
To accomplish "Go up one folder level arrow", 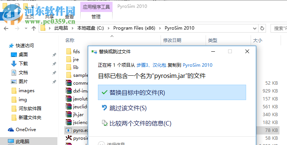I will (33, 28).
